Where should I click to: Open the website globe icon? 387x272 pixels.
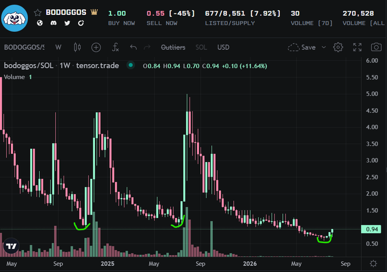[x=40, y=23]
